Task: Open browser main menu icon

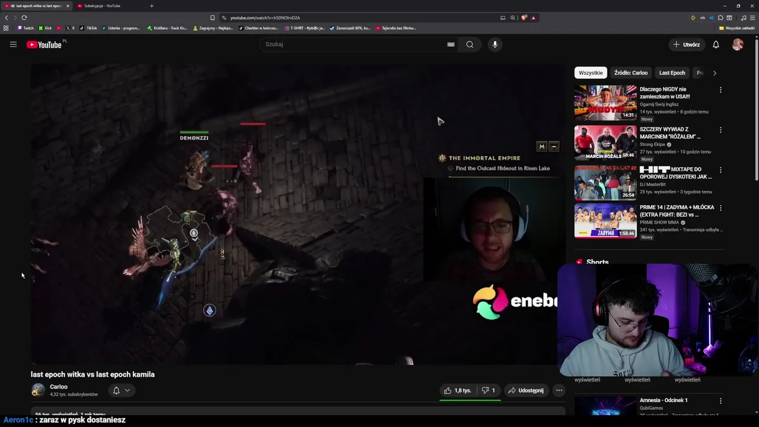Action: (752, 18)
